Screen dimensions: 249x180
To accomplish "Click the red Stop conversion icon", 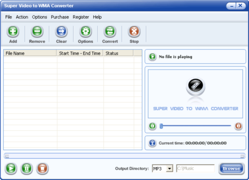I will click(x=134, y=31).
